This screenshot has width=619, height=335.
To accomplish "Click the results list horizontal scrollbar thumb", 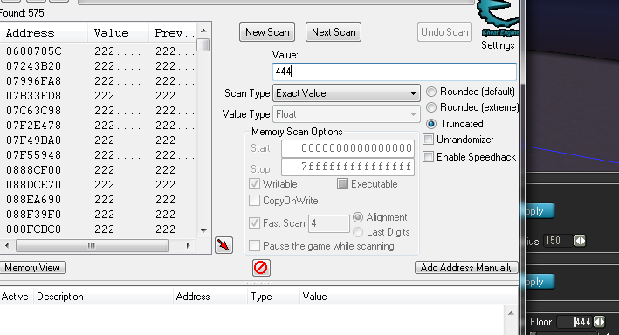I will [92, 245].
